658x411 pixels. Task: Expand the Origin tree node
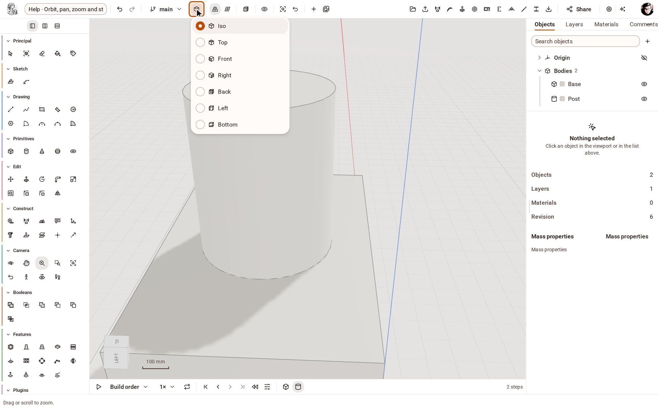539,58
